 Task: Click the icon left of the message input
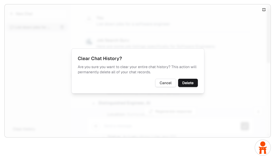tap(96, 126)
